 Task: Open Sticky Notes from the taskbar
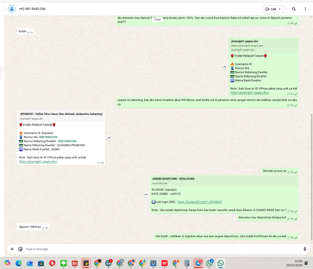[86, 263]
